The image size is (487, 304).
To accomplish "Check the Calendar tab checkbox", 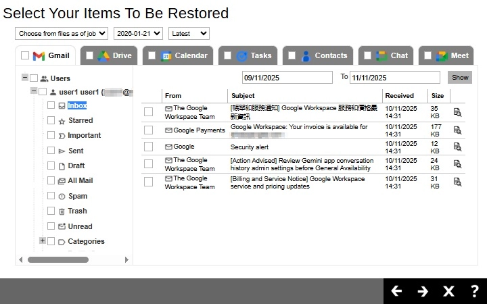I will (152, 55).
